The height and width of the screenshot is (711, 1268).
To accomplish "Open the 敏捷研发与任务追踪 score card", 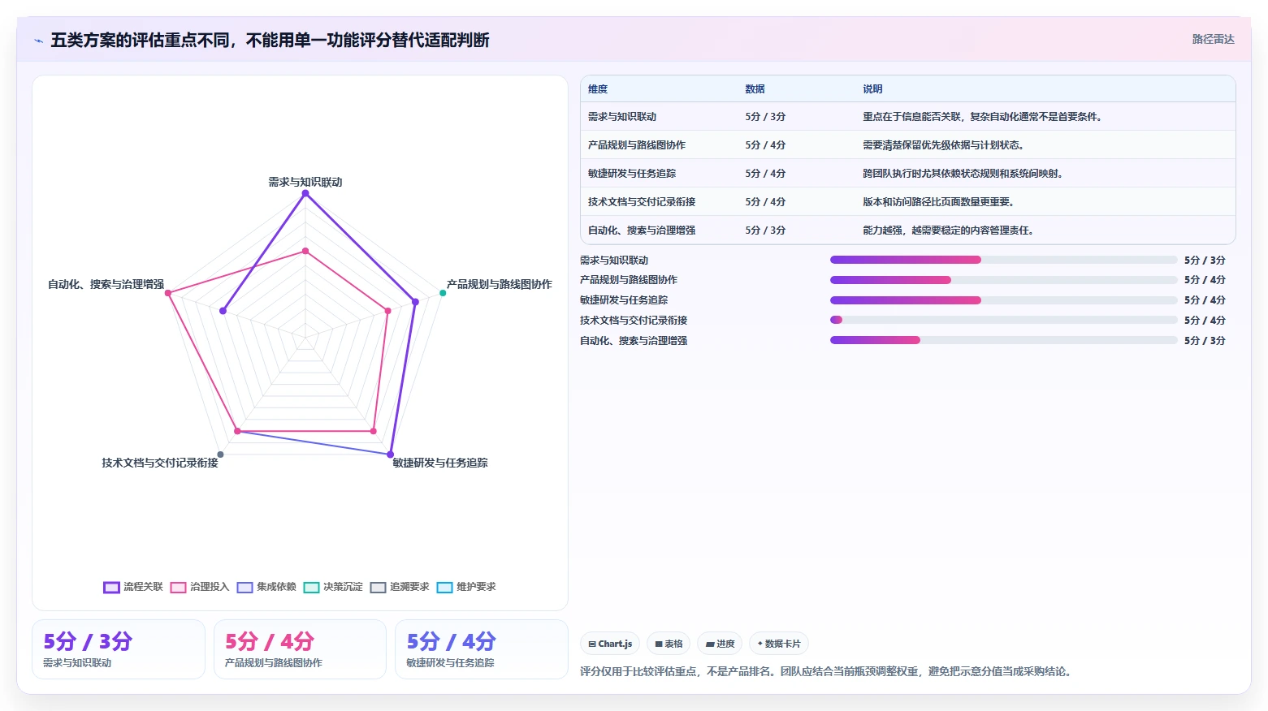I will [x=481, y=649].
